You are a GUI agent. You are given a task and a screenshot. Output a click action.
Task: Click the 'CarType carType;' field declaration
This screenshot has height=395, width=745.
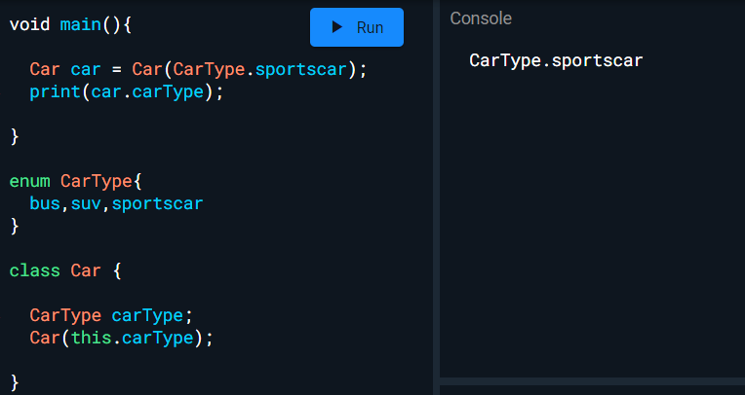pos(111,315)
